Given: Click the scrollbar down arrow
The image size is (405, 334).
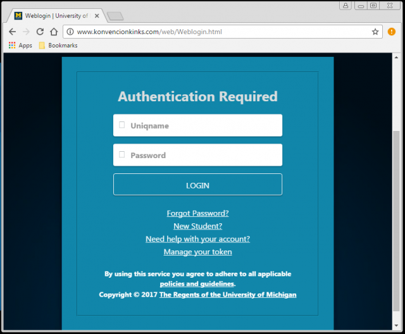Looking at the screenshot, I should click(x=396, y=326).
